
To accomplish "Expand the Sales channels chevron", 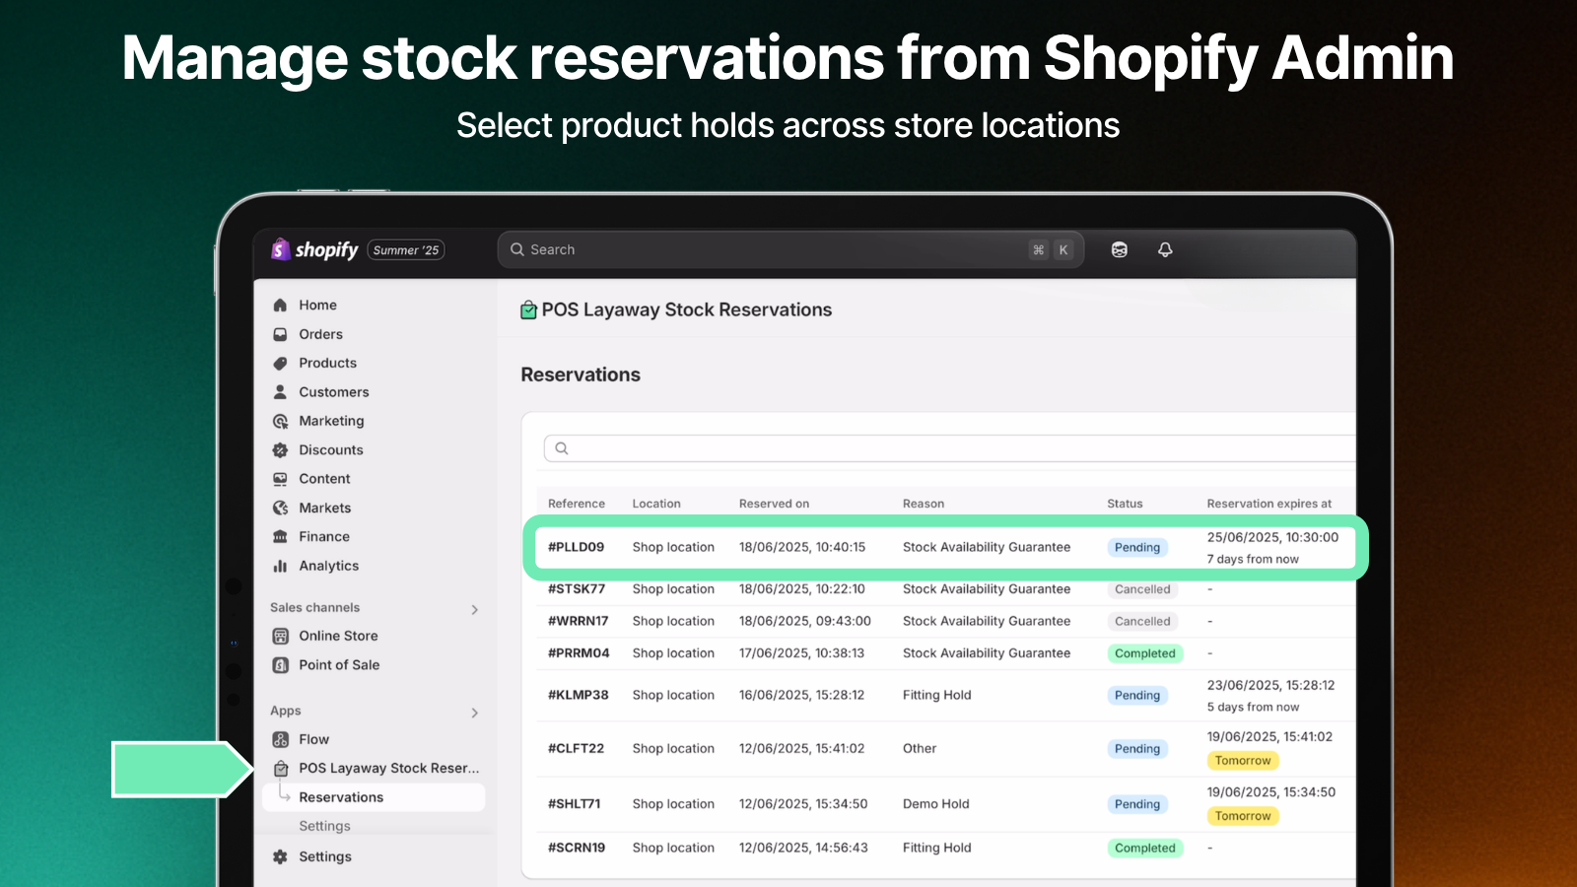I will pos(475,610).
